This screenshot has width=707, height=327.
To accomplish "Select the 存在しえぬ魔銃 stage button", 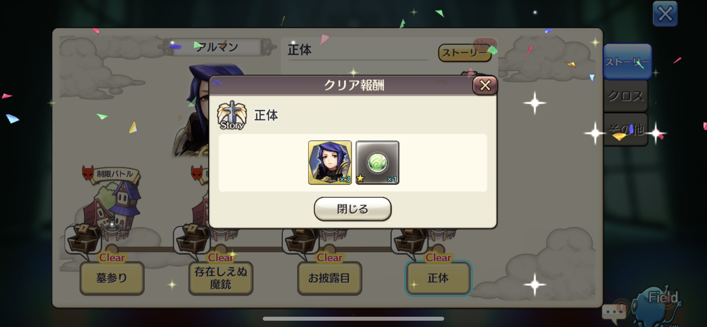I will tap(221, 278).
